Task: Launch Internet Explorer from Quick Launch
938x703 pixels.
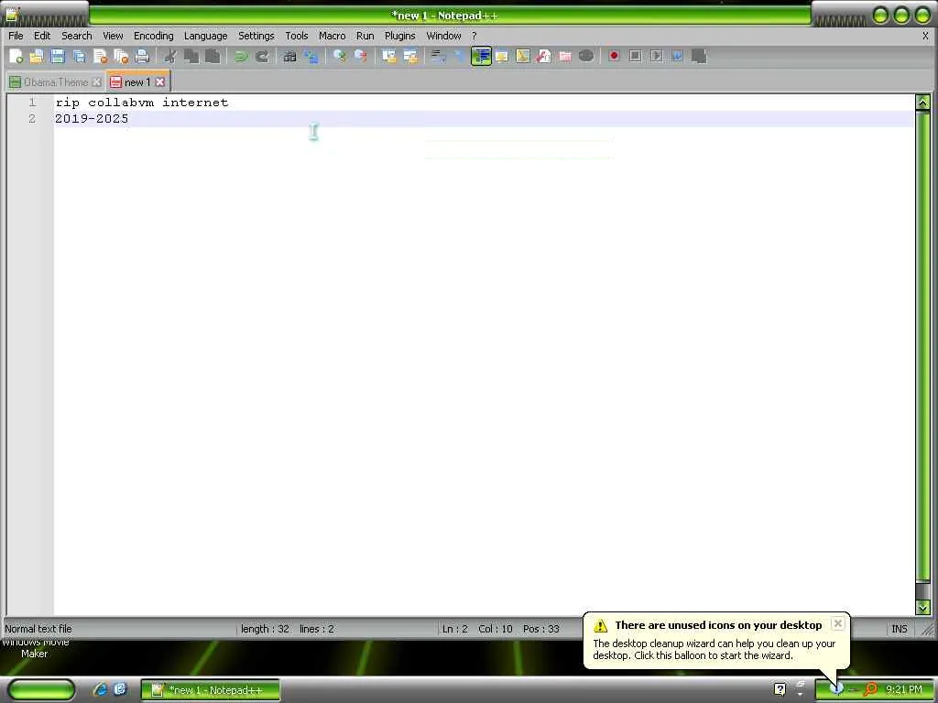Action: point(100,689)
